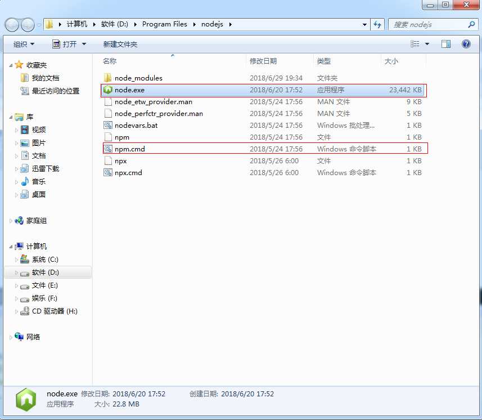
Task: Expand the 视频 library node
Action: pos(16,130)
